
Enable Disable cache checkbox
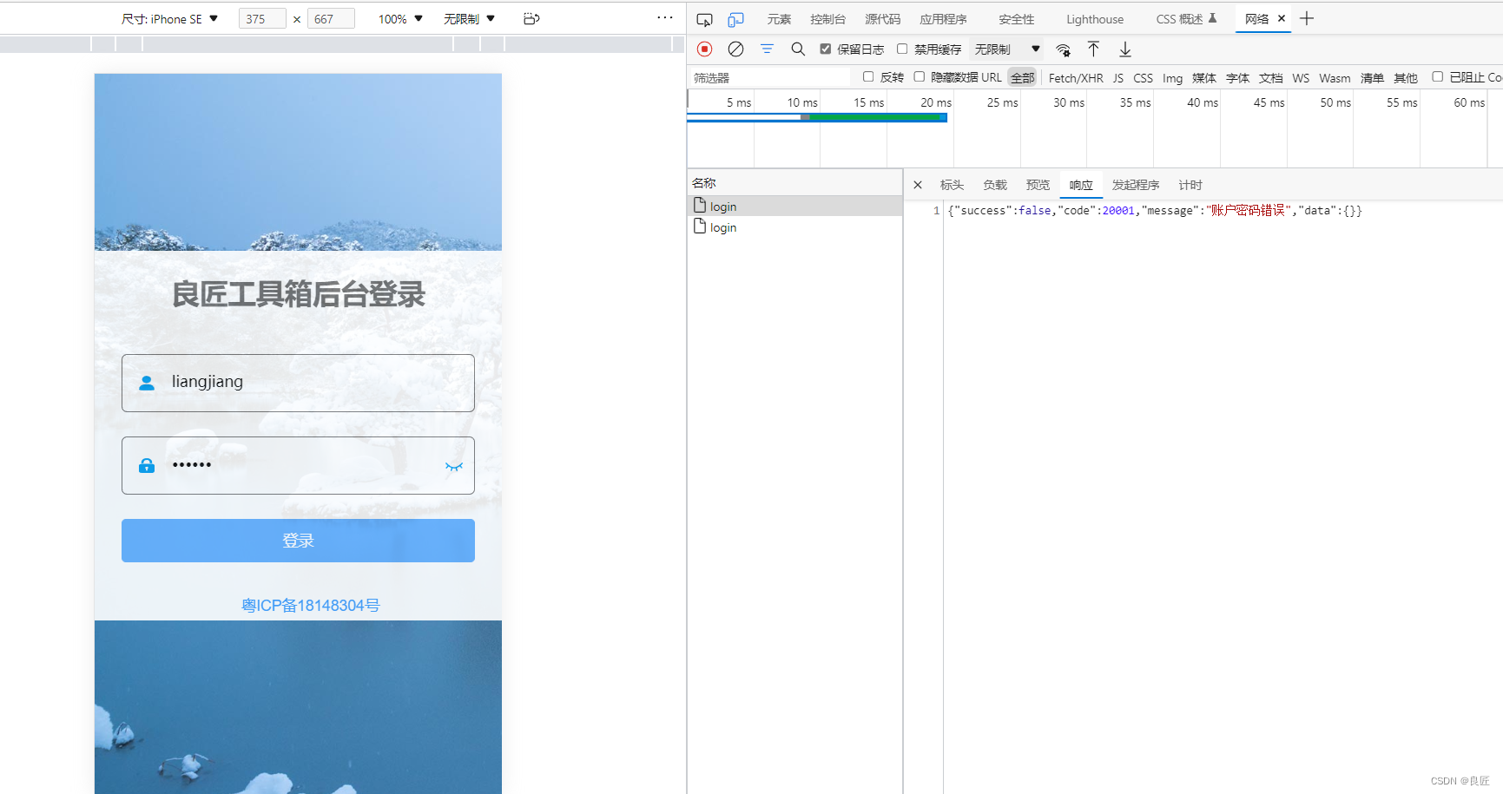902,49
